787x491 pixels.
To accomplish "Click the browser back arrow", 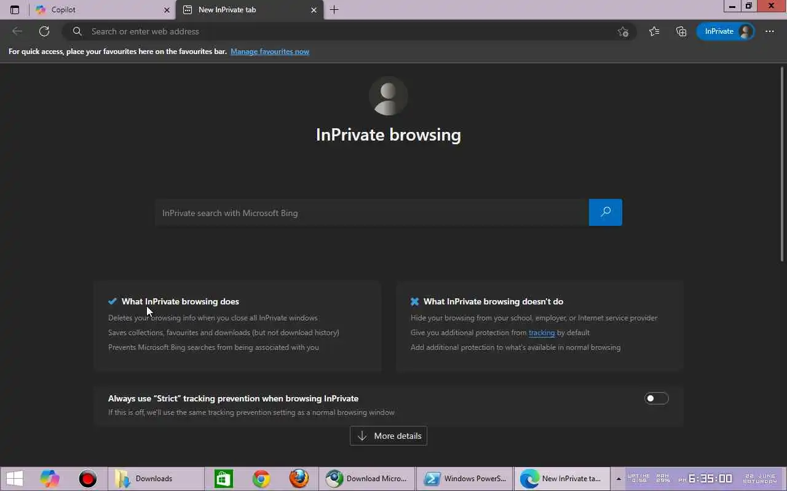I will [x=17, y=31].
